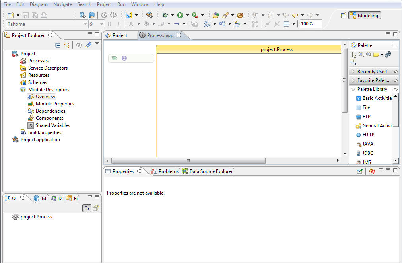Select JDBC in the Palette Library

click(x=367, y=153)
